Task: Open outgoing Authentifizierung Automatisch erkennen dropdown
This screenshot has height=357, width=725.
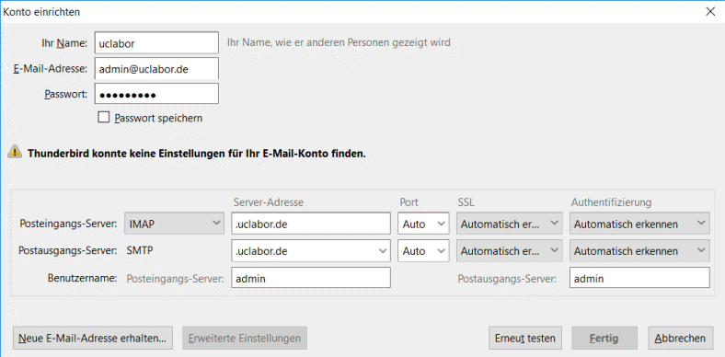Action: 639,250
